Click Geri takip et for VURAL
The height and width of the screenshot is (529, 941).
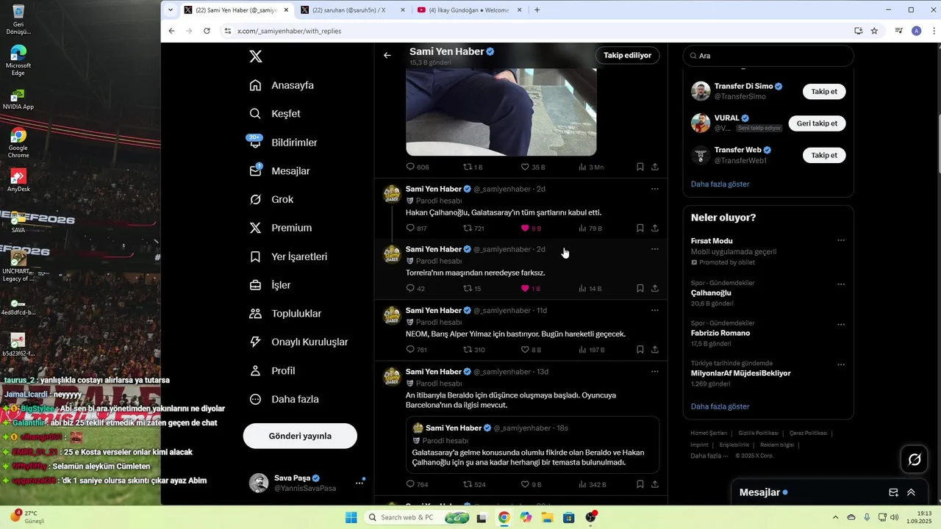tap(817, 123)
